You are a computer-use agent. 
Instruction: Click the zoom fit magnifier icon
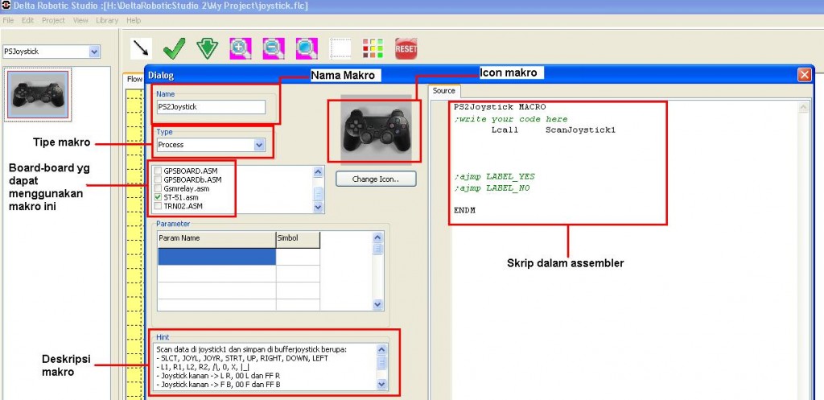[x=306, y=48]
